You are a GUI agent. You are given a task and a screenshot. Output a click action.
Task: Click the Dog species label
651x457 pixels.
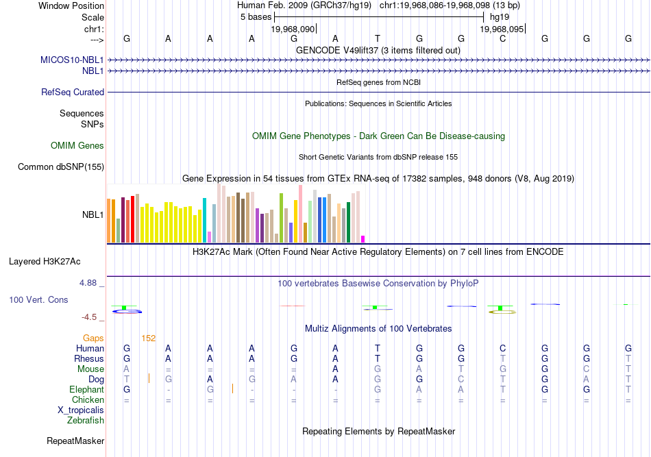(96, 380)
